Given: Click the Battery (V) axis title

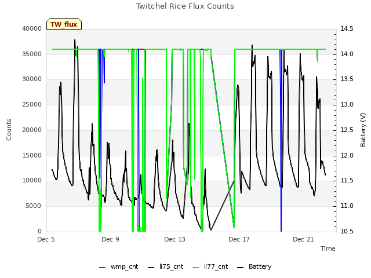Looking at the screenshot, I should [x=363, y=130].
